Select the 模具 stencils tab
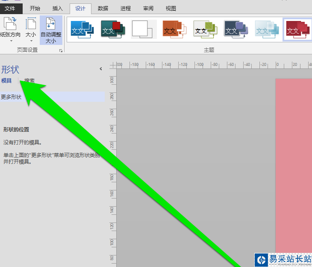 tap(6, 80)
